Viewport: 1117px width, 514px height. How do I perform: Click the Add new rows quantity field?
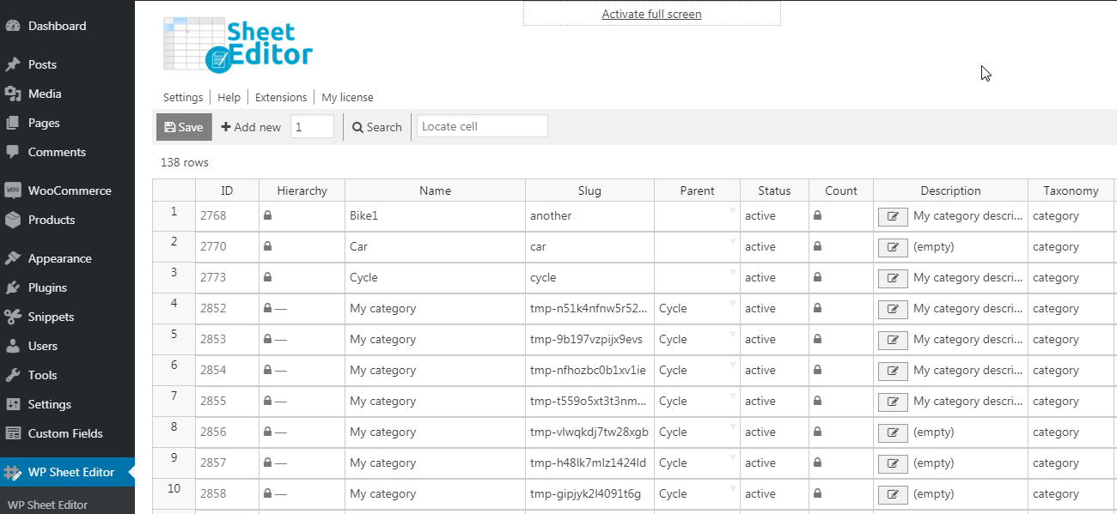[x=312, y=127]
